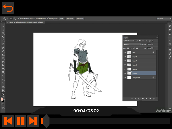
Task: Open the Essentials workspace dropdown
Action: 164,19
